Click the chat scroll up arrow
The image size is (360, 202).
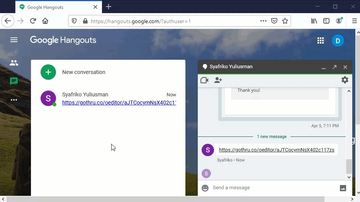coord(349,91)
